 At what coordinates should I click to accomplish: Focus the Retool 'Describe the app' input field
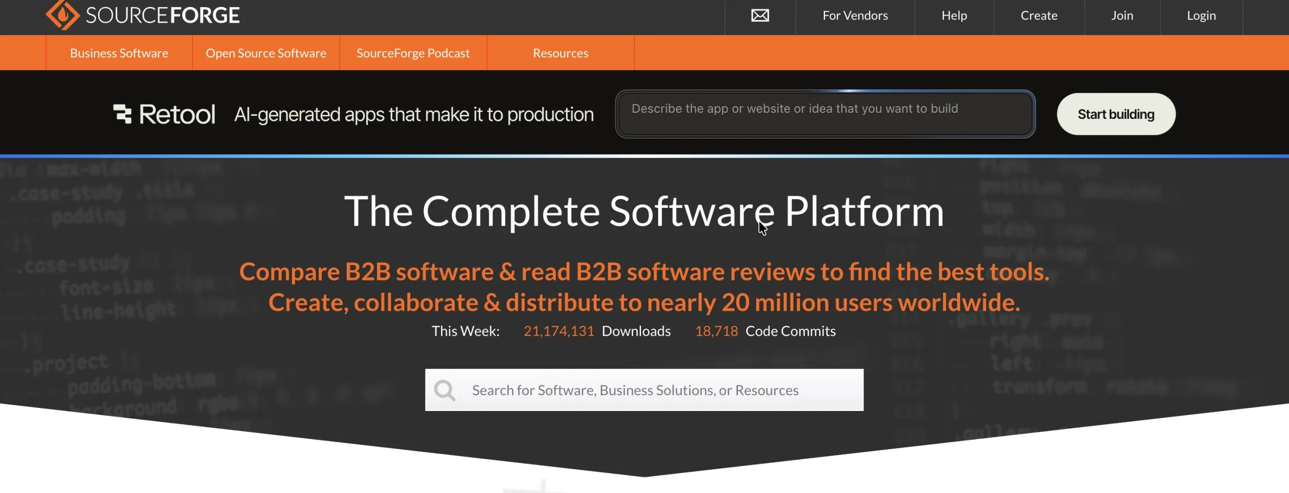point(825,114)
